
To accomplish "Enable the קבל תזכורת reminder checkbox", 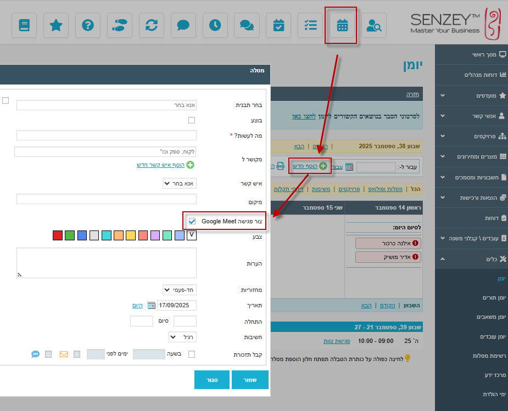I will 192,354.
